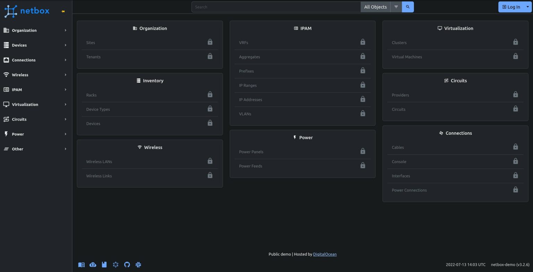Expand the Power sidebar menu
The height and width of the screenshot is (272, 533).
pyautogui.click(x=35, y=134)
